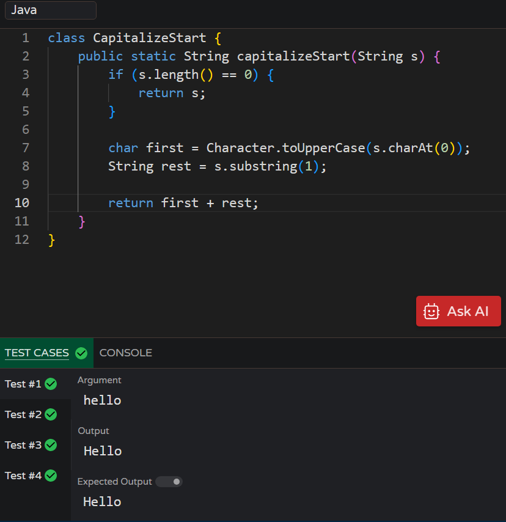The height and width of the screenshot is (522, 506).
Task: Click 'return s;' on line 4
Action: 172,93
